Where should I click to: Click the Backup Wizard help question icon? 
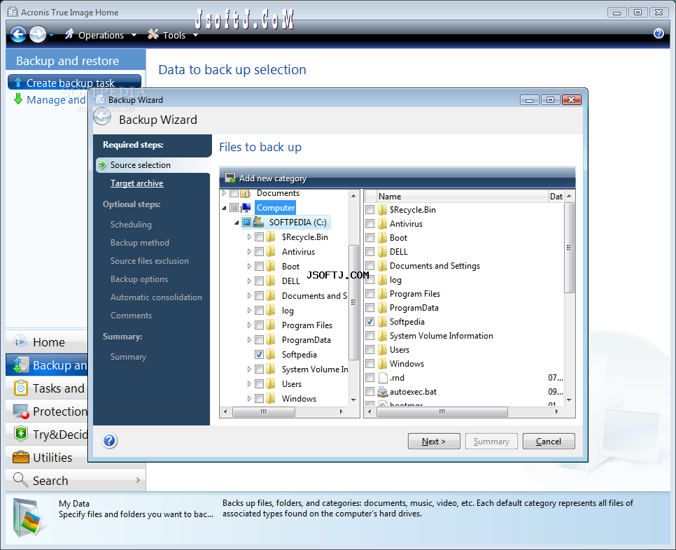click(109, 441)
